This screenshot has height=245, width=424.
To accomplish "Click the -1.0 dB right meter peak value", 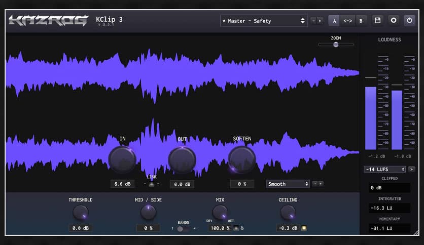I will tap(402, 156).
